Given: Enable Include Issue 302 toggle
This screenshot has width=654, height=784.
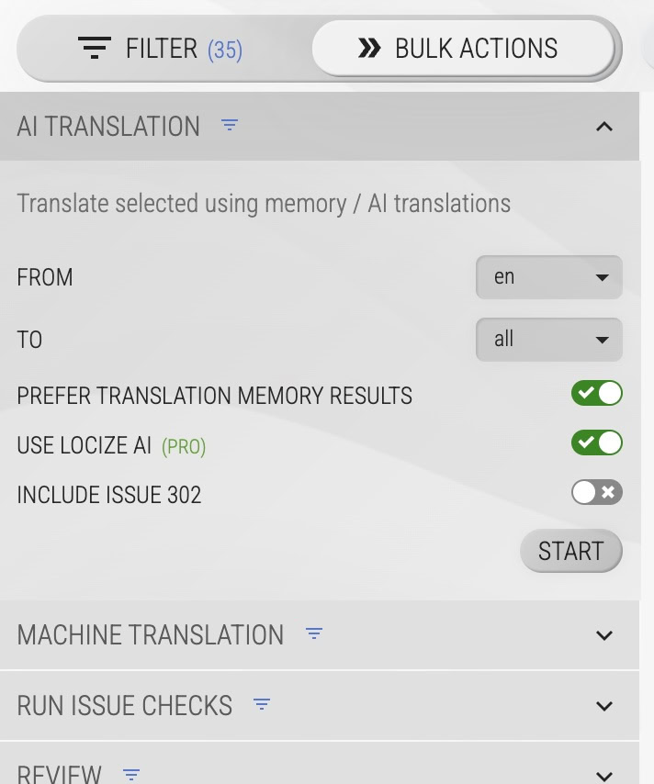Looking at the screenshot, I should click(x=596, y=493).
